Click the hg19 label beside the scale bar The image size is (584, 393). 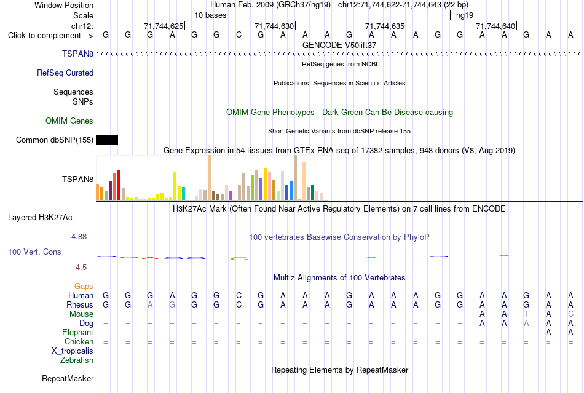(465, 15)
